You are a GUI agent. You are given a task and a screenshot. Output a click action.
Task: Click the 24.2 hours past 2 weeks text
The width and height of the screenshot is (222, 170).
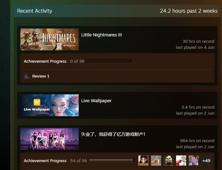tap(189, 11)
